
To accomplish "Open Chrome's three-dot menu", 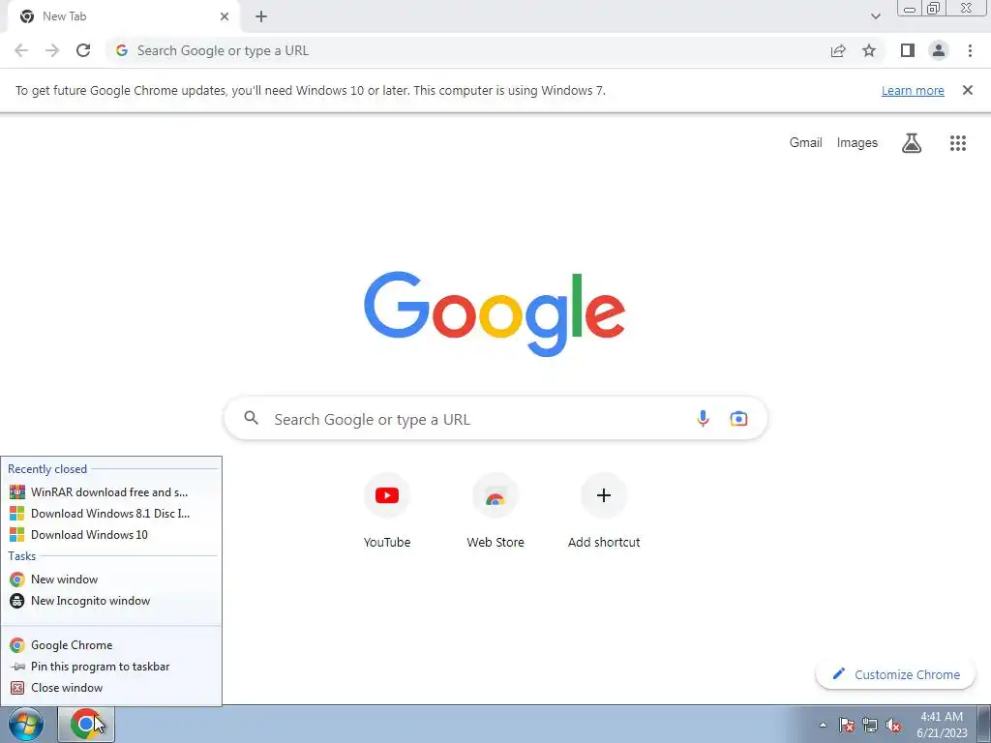I will tap(970, 50).
